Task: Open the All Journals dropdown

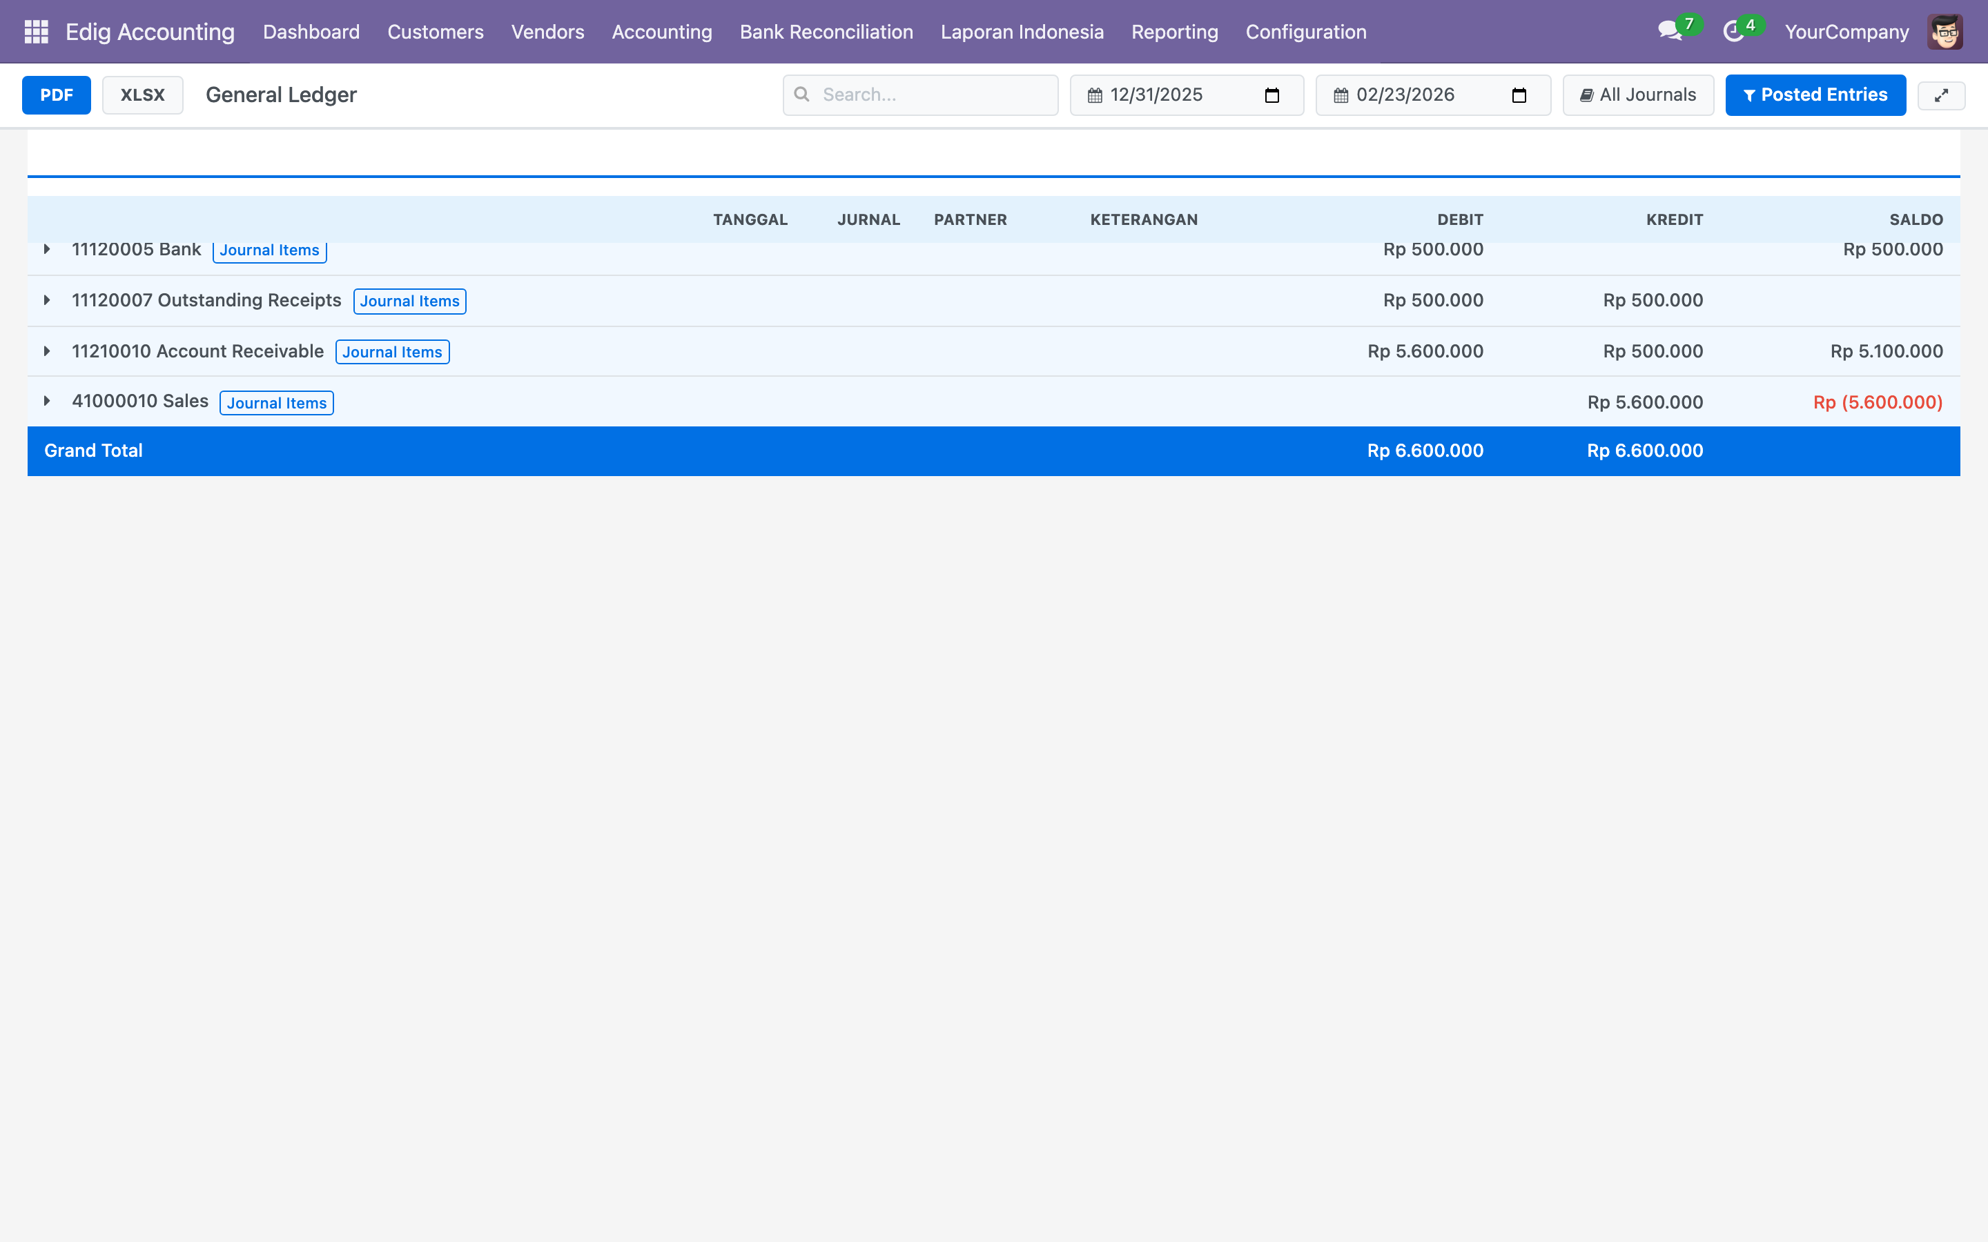Action: coord(1638,95)
